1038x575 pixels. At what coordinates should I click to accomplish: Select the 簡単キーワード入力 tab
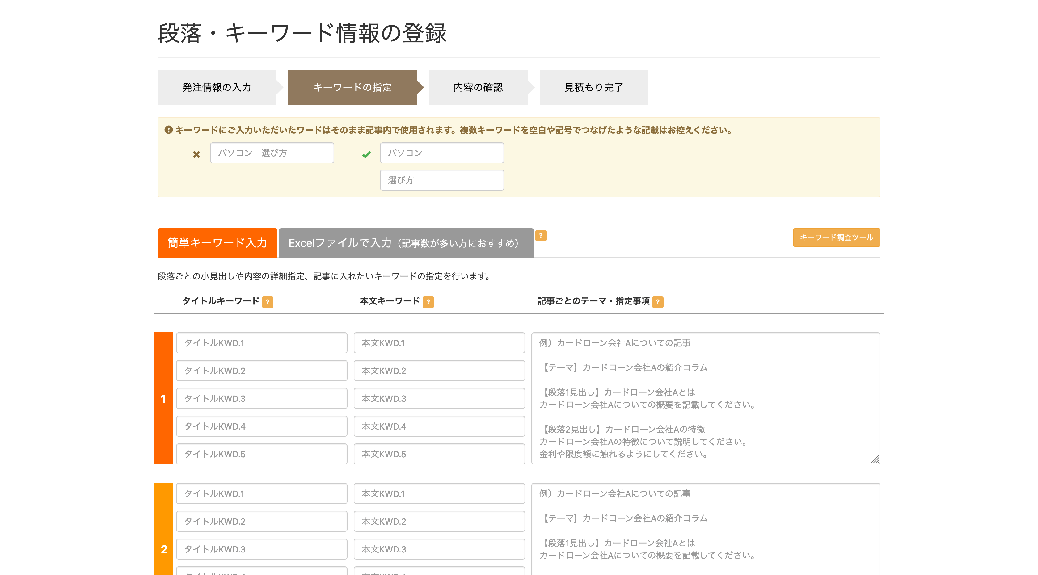pos(217,243)
